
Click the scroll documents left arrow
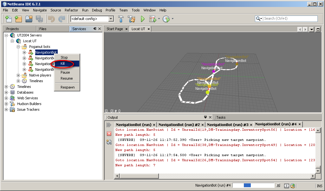(300, 30)
